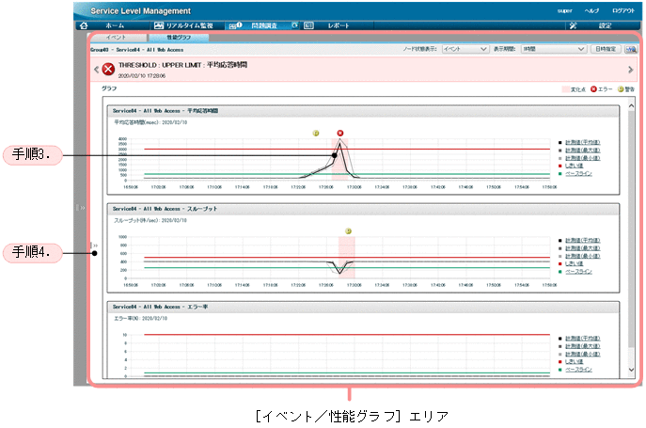The height and width of the screenshot is (428, 646).
Task: Expand the inner left pane double-arrow
Action: 94,246
